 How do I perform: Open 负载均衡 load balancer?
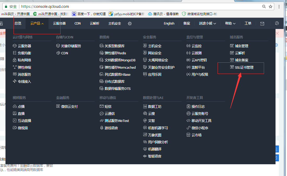(22, 53)
